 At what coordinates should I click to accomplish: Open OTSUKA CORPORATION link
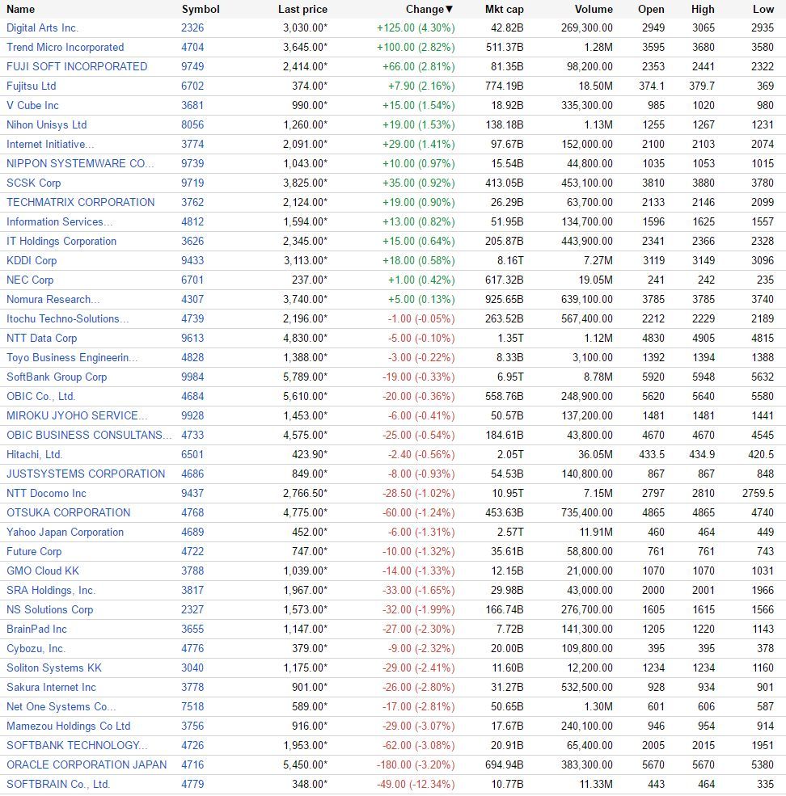click(x=68, y=512)
